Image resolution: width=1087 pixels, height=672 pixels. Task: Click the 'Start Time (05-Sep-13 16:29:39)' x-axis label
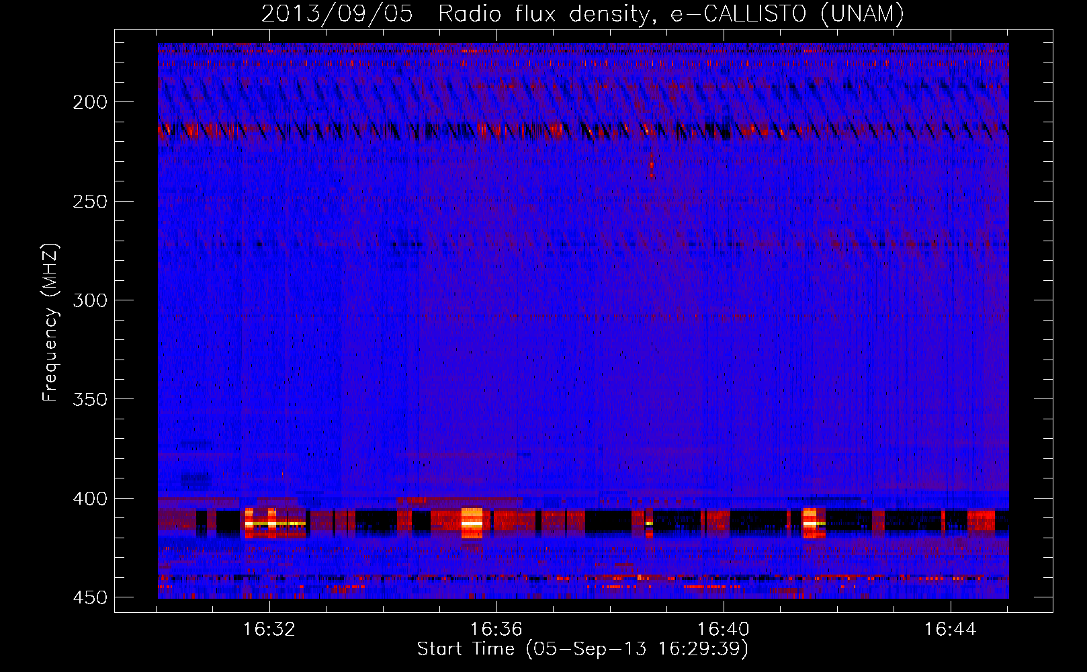pyautogui.click(x=582, y=649)
